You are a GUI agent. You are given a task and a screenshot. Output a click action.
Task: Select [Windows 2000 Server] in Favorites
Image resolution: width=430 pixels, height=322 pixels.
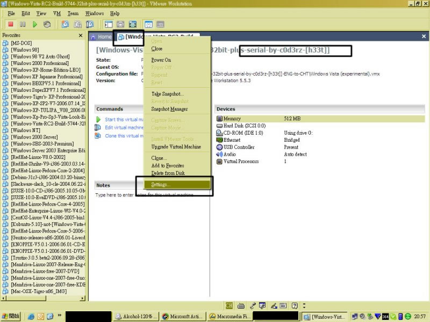(34, 137)
